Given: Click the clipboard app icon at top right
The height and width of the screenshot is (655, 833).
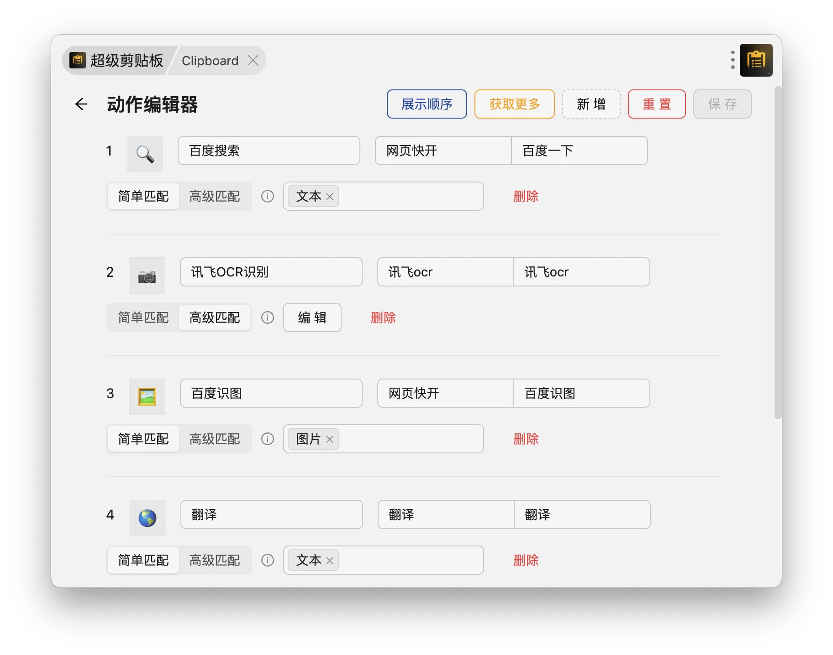Looking at the screenshot, I should 756,60.
